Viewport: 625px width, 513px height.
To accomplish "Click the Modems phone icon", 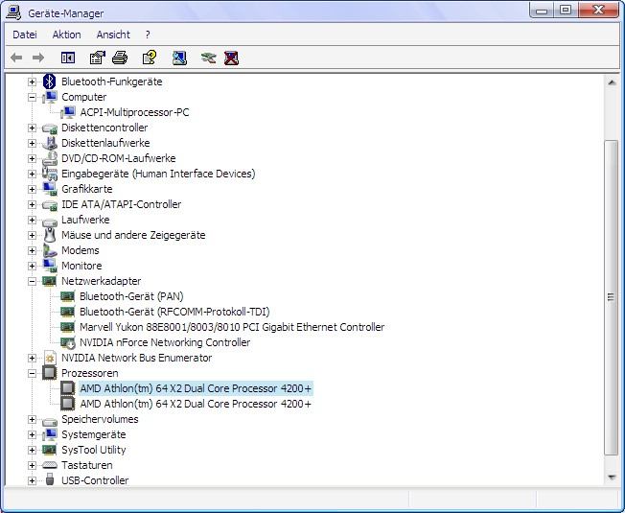I will 50,250.
